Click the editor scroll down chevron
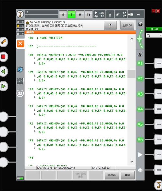The image size is (162, 191). 132,161
